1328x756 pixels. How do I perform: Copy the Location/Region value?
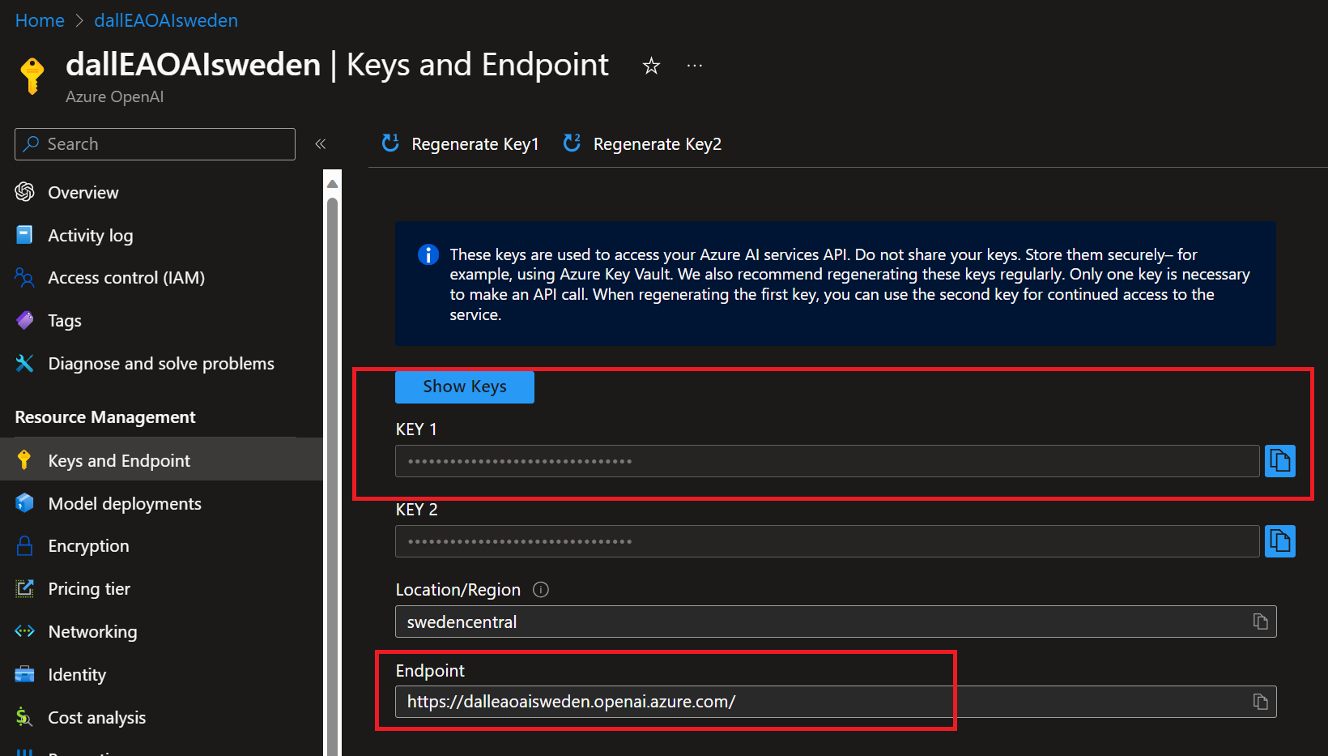pos(1261,621)
